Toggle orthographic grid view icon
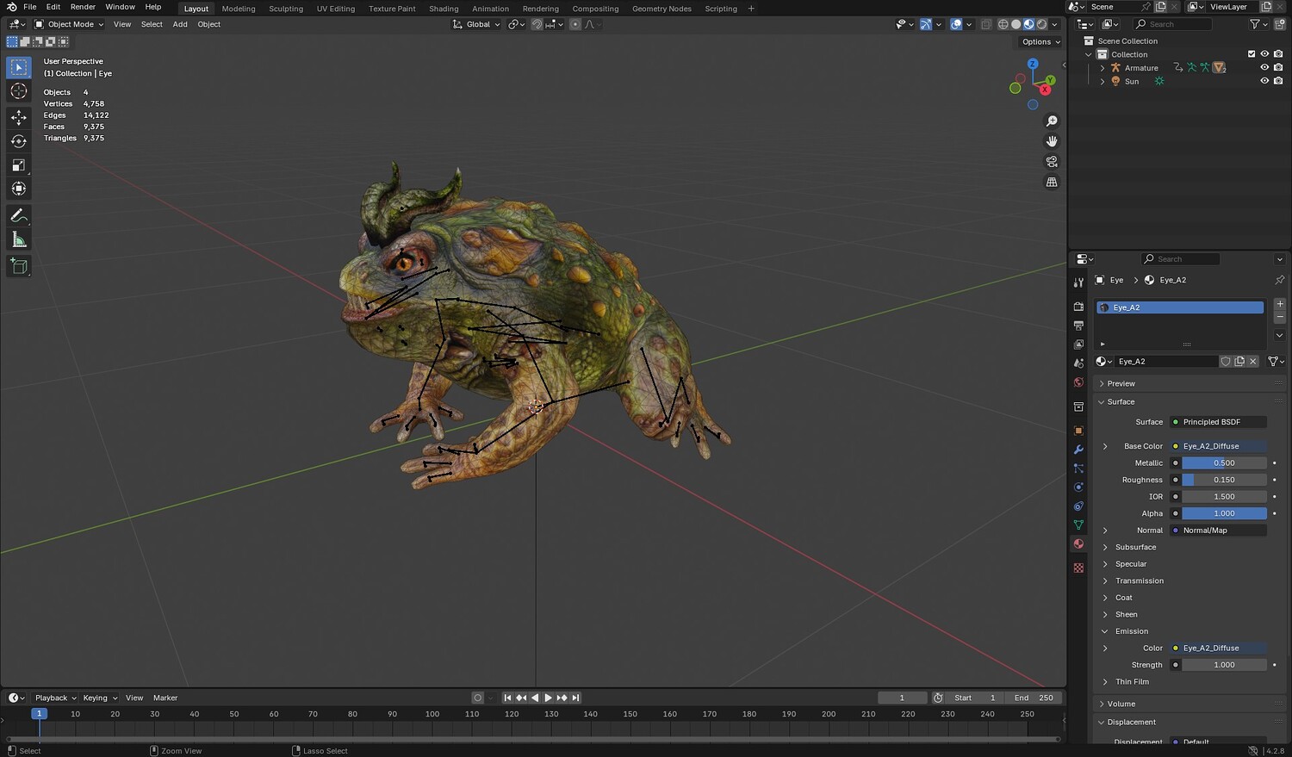Image resolution: width=1292 pixels, height=757 pixels. (x=1052, y=183)
